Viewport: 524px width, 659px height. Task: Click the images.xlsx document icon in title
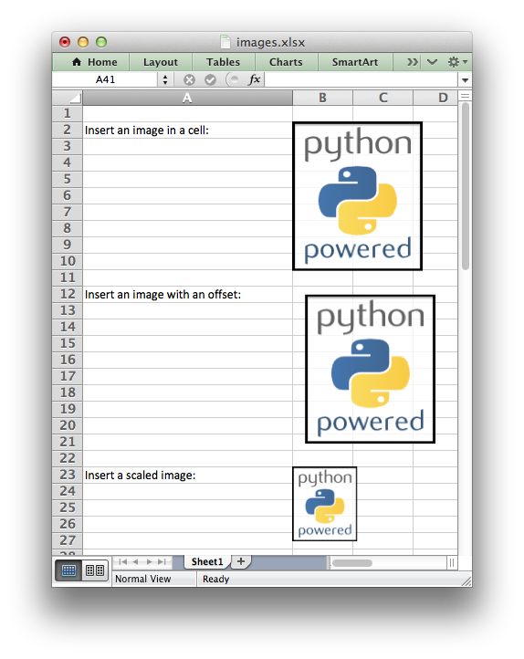click(225, 42)
